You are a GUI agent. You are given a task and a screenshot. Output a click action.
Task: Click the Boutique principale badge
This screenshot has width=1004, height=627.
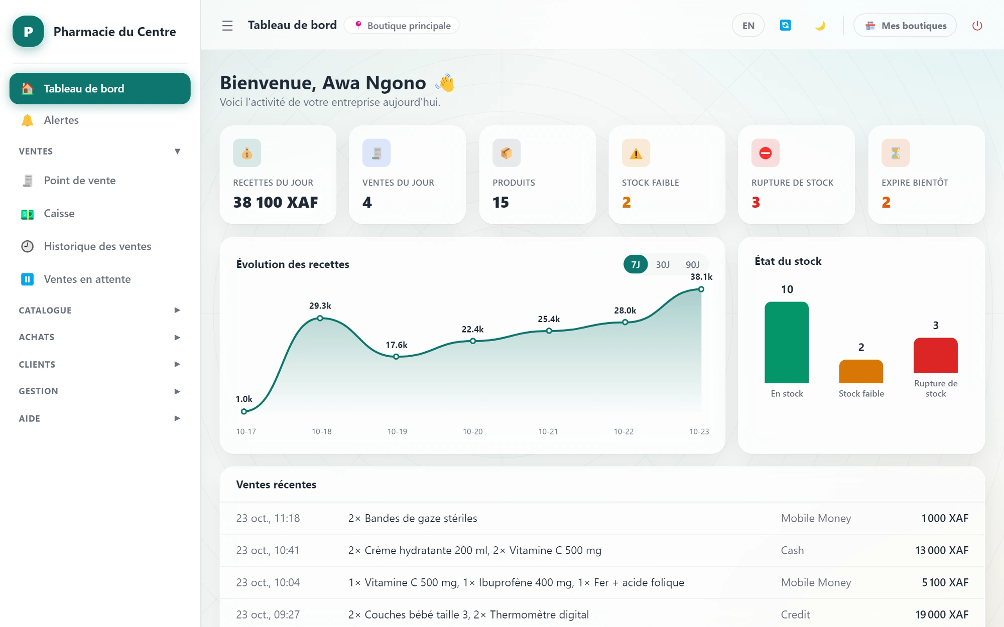402,26
